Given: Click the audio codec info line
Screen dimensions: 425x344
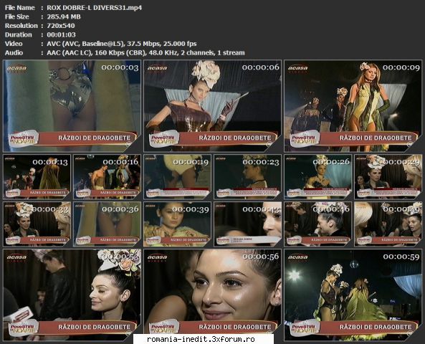Looking at the screenshot, I should coord(145,52).
